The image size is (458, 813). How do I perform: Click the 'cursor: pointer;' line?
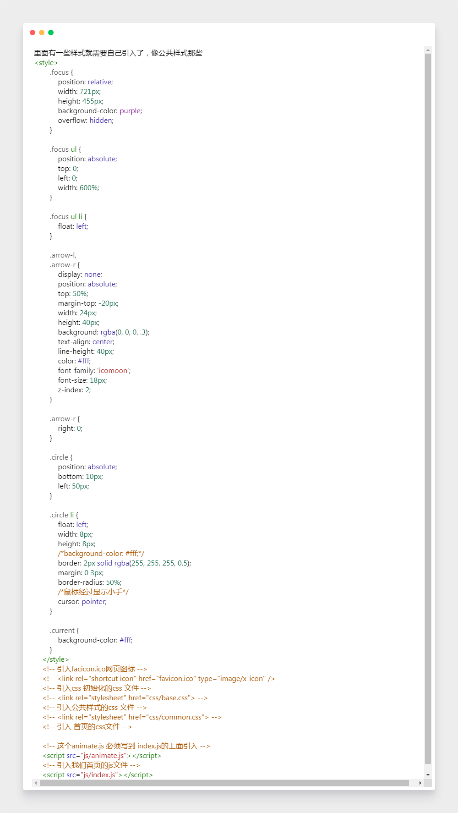tap(82, 602)
